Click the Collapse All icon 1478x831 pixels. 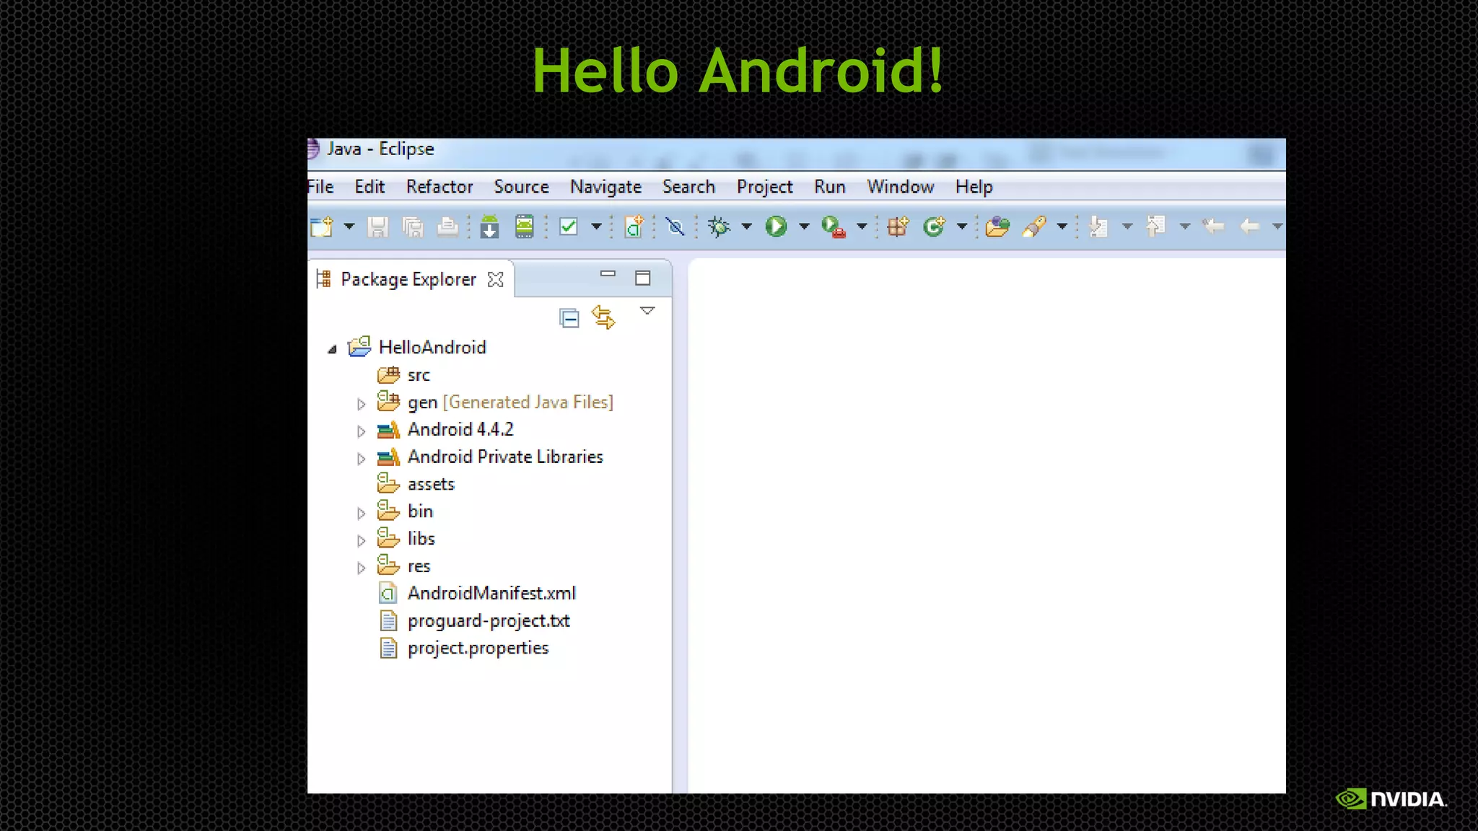coord(569,317)
